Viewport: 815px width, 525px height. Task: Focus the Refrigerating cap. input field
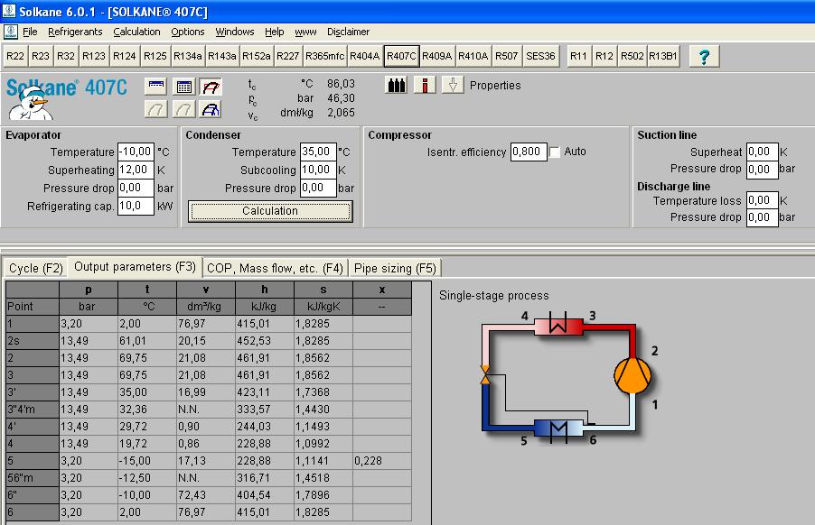[136, 206]
